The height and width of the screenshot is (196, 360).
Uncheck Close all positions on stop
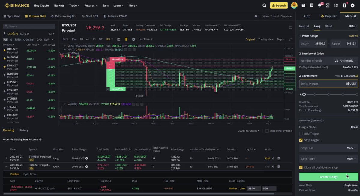coord(301,167)
